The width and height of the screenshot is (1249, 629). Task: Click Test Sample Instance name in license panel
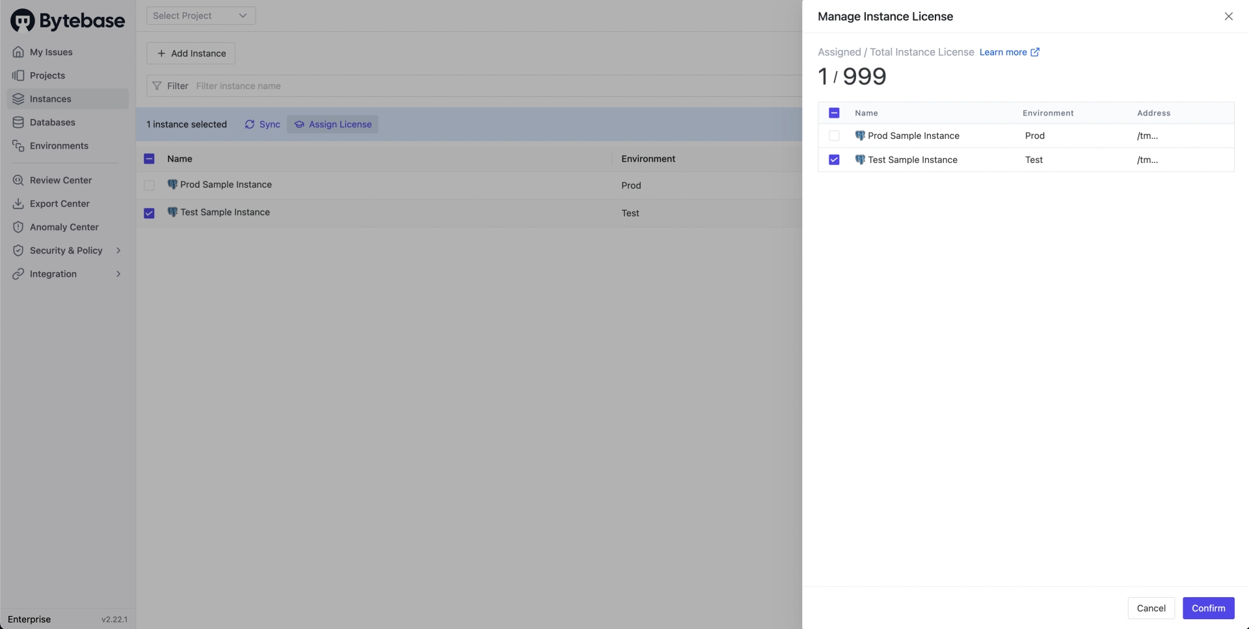coord(913,159)
